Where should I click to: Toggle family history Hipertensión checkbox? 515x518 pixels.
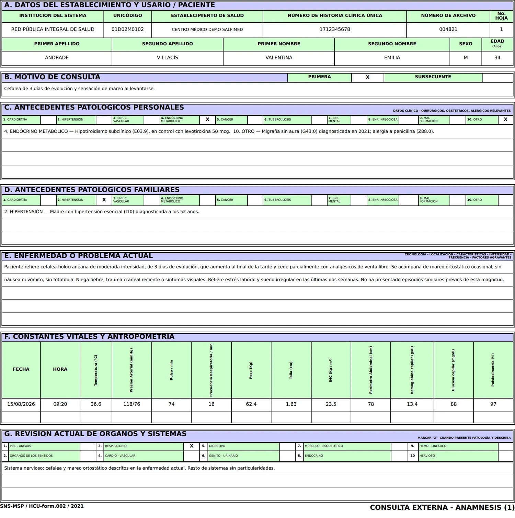[104, 200]
